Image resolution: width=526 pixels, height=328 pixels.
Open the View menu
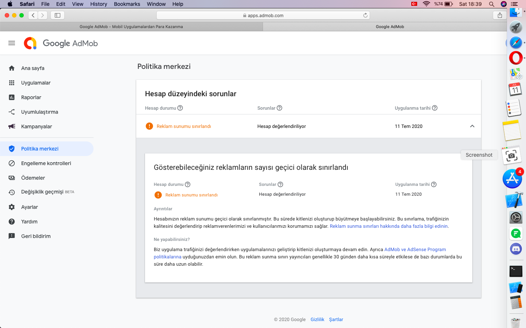click(x=78, y=4)
